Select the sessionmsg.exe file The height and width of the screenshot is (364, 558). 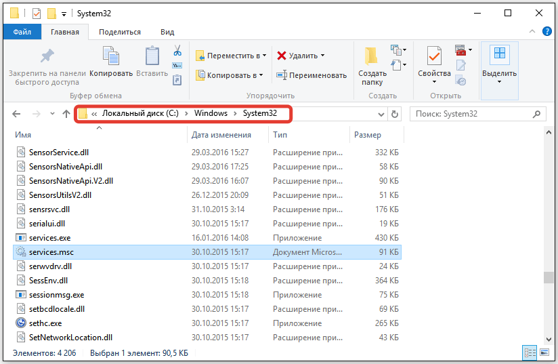[x=207, y=295]
